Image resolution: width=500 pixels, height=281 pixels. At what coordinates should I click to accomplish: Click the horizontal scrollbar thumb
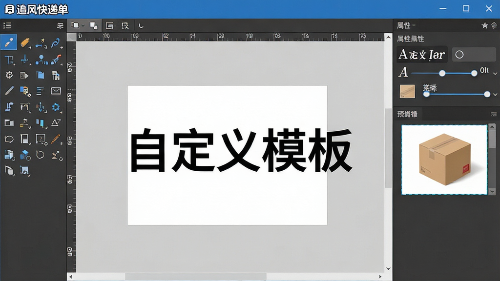(195, 277)
